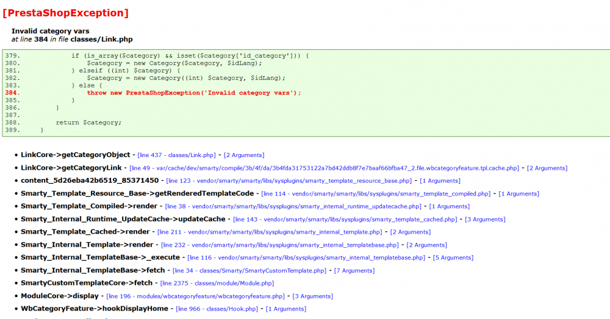
Task: Open line 38 smarty_internal_runtime_updatecache.php link
Action: pyautogui.click(x=293, y=206)
